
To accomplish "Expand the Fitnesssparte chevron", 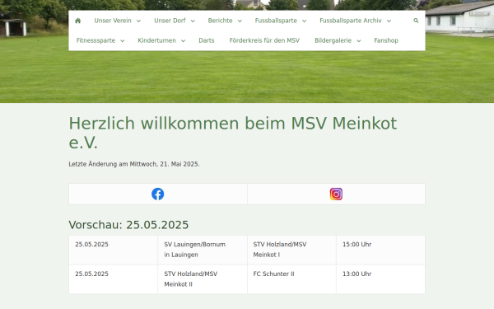I will (x=123, y=40).
